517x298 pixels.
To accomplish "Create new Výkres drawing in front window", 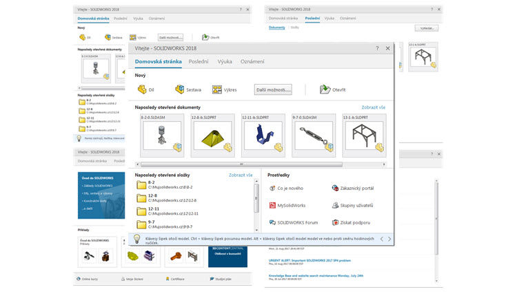I will click(x=225, y=89).
